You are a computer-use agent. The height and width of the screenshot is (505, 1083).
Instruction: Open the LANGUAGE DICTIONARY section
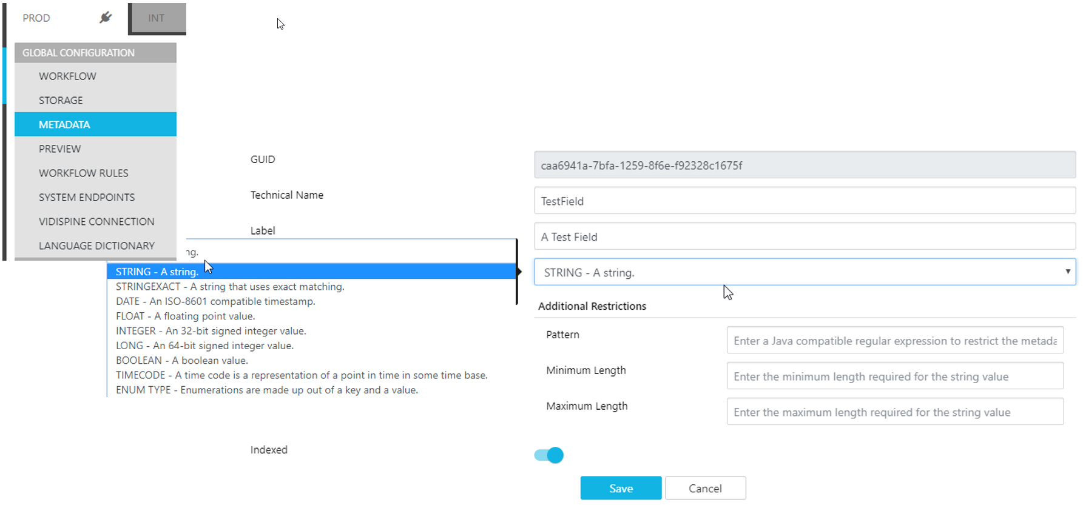[x=96, y=246]
